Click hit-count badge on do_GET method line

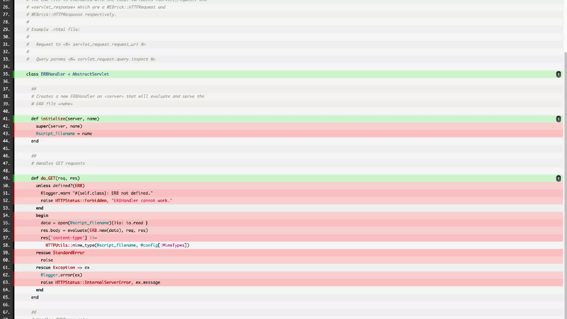click(x=558, y=178)
